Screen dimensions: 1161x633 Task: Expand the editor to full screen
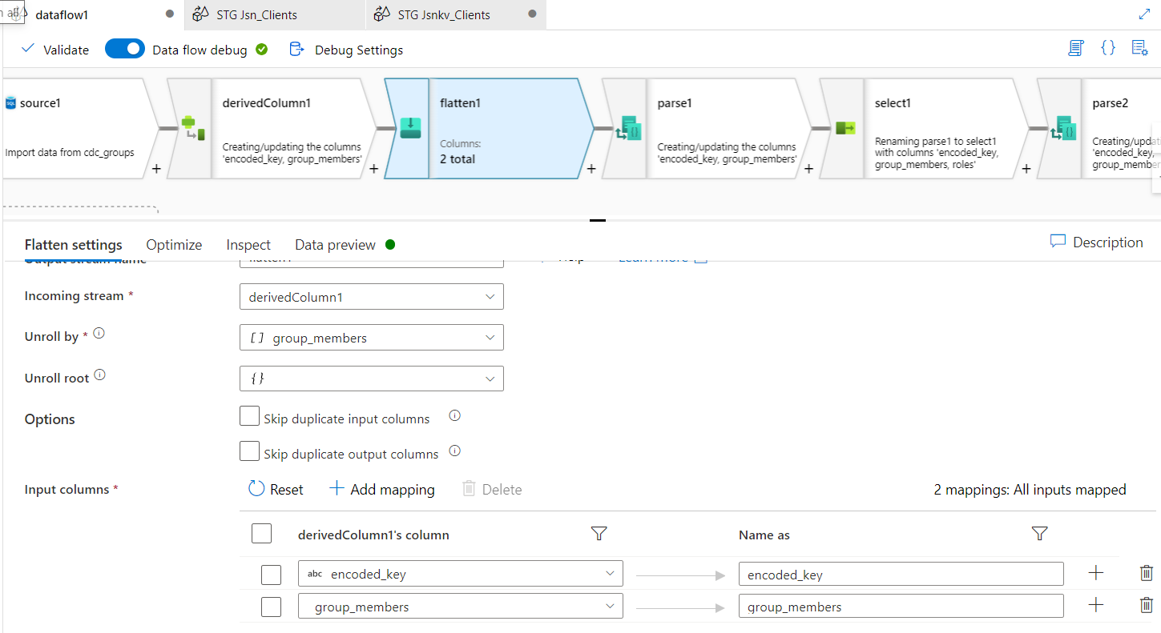pyautogui.click(x=1144, y=14)
